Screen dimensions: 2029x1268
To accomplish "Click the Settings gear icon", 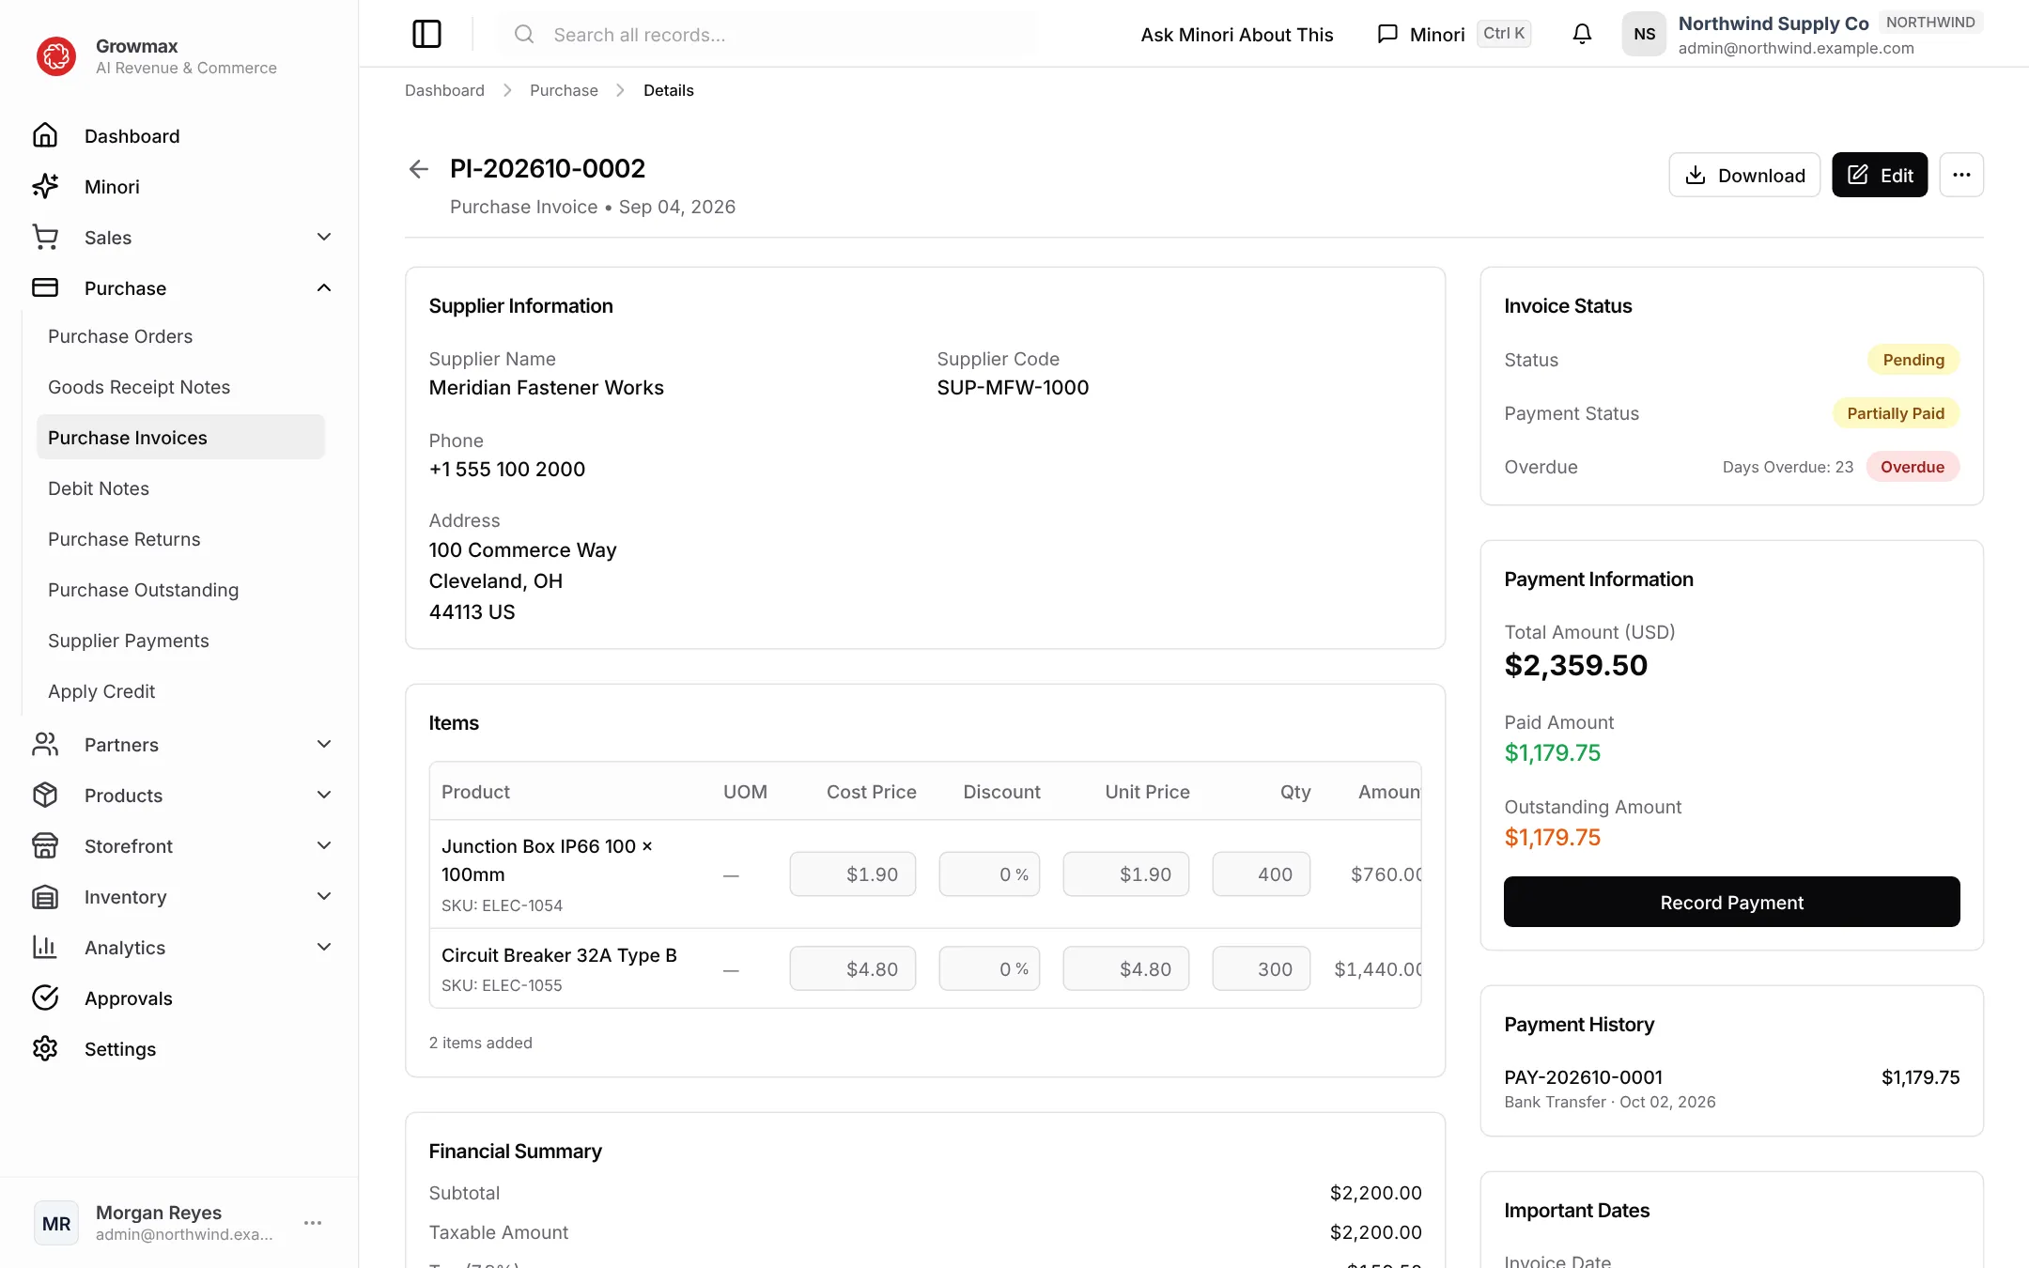I will [45, 1049].
